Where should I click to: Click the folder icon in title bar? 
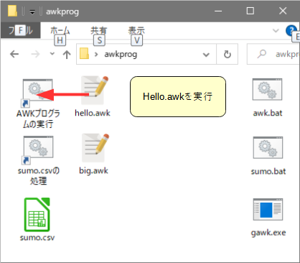[x=12, y=11]
